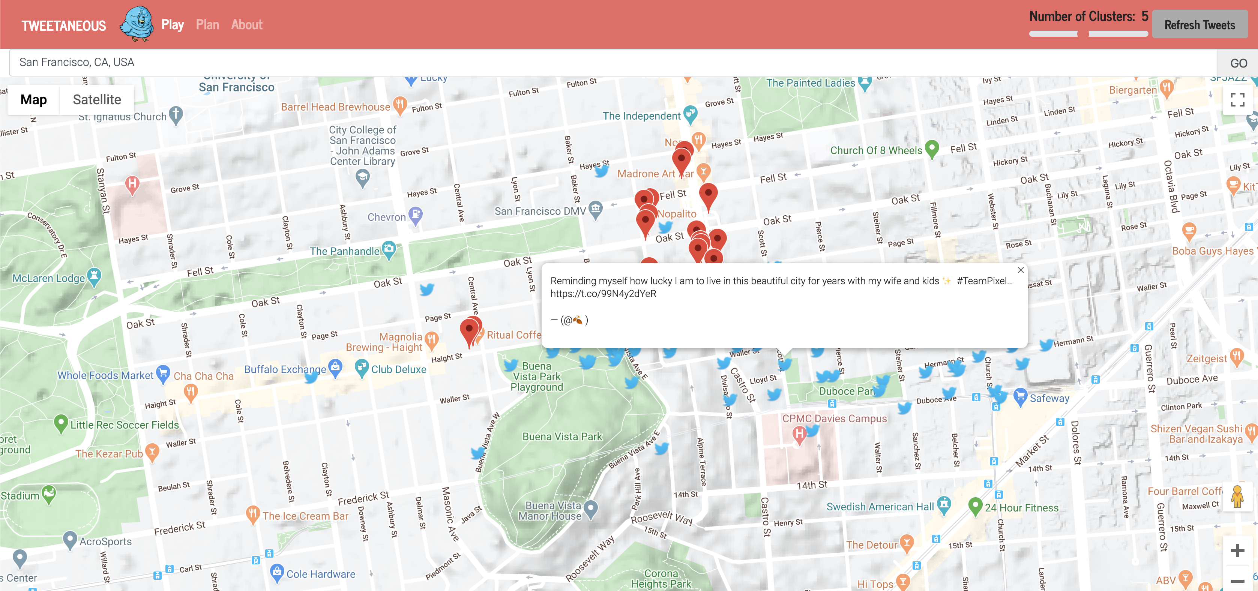This screenshot has height=591, width=1258.
Task: Click the Street View pegman icon
Action: pos(1237,497)
